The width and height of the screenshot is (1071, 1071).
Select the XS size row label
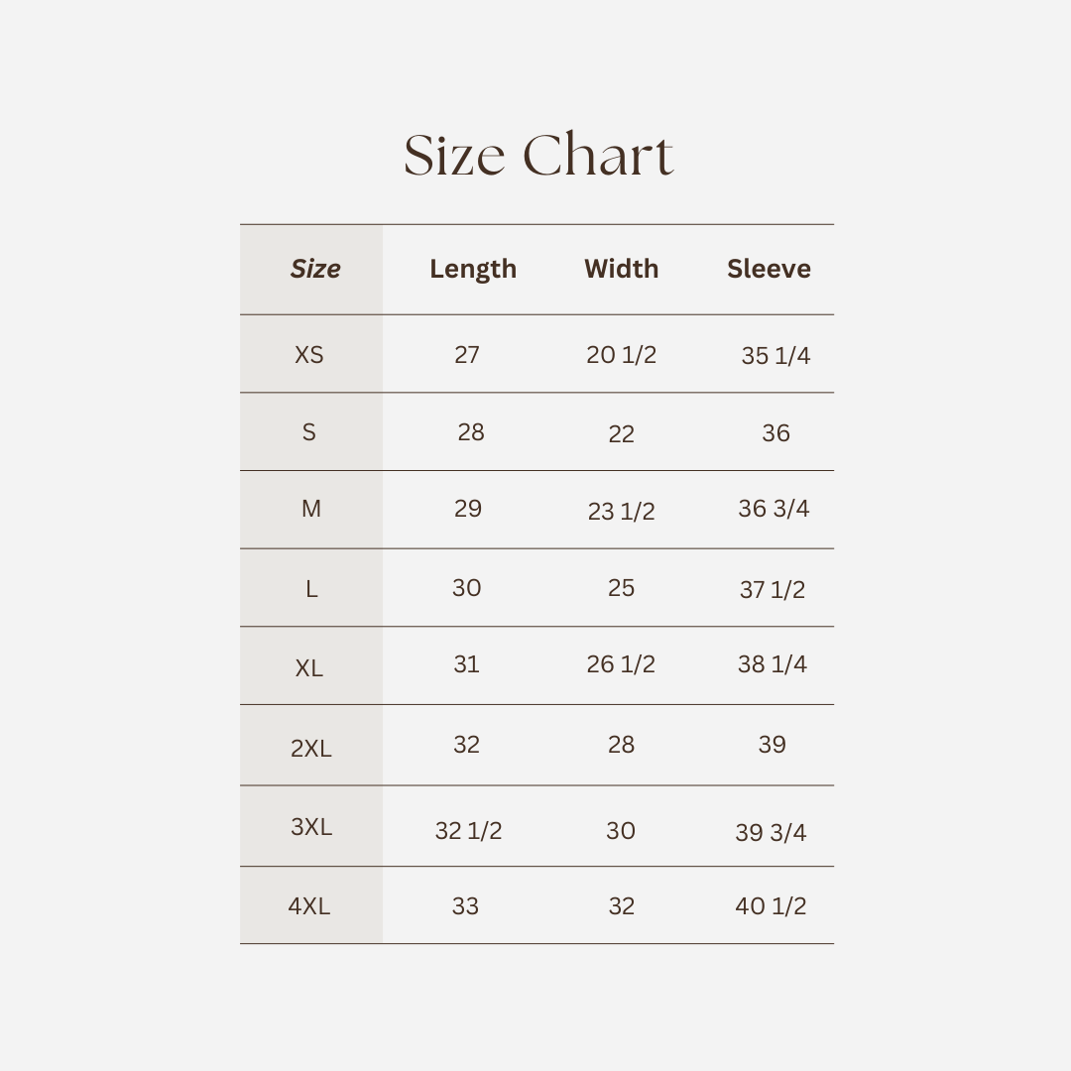click(x=309, y=355)
